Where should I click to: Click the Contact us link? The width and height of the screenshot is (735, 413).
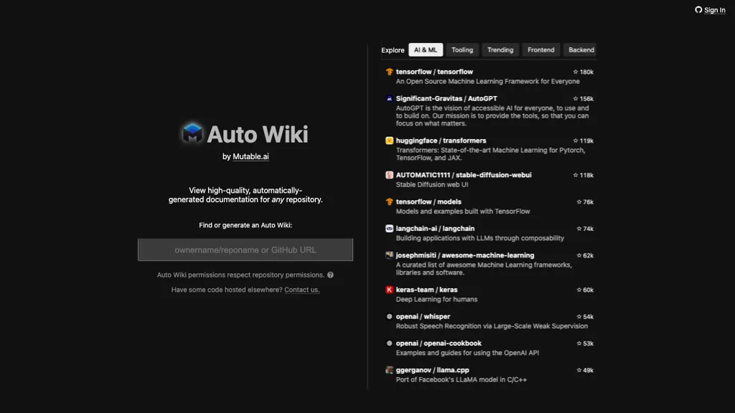pyautogui.click(x=301, y=290)
